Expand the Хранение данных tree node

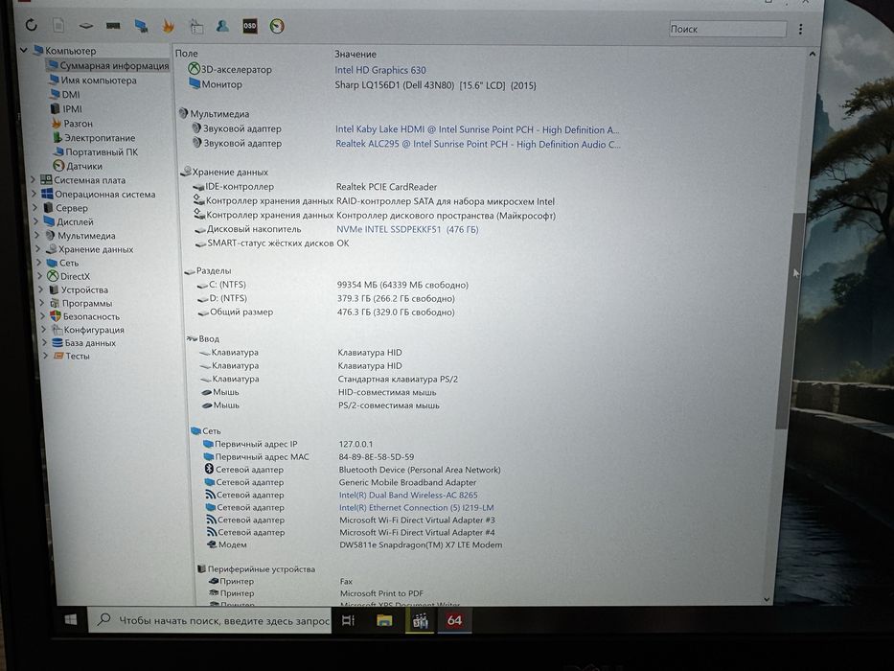coord(38,249)
